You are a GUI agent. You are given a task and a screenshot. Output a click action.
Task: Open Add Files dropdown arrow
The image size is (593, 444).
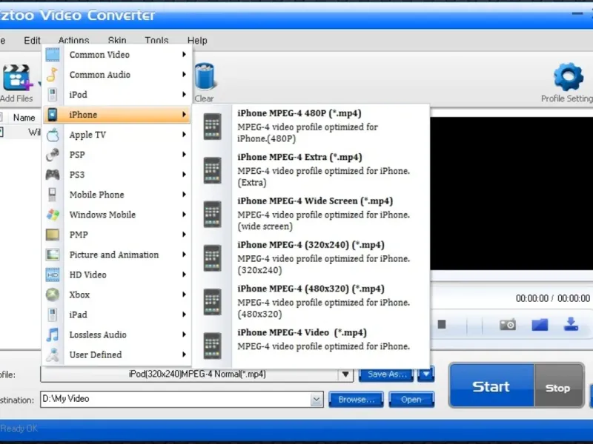click(x=39, y=83)
